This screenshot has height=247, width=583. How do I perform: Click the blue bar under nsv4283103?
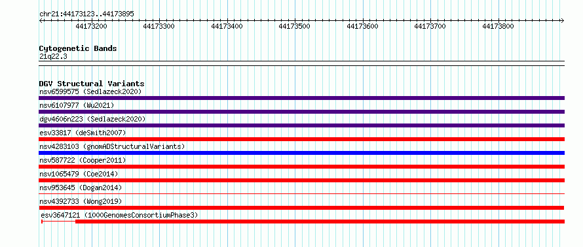301,153
